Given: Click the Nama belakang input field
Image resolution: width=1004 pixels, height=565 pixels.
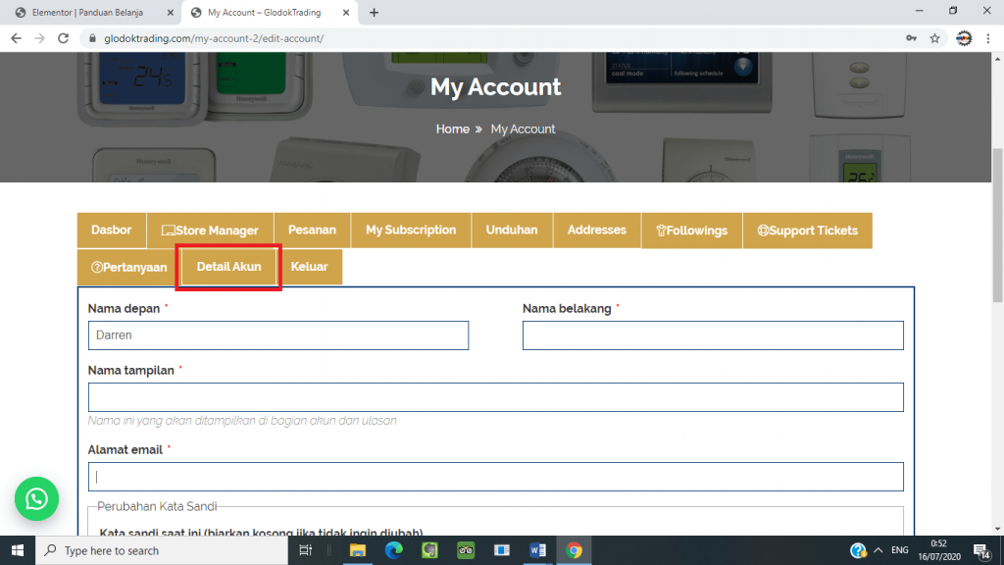Looking at the screenshot, I should [712, 335].
